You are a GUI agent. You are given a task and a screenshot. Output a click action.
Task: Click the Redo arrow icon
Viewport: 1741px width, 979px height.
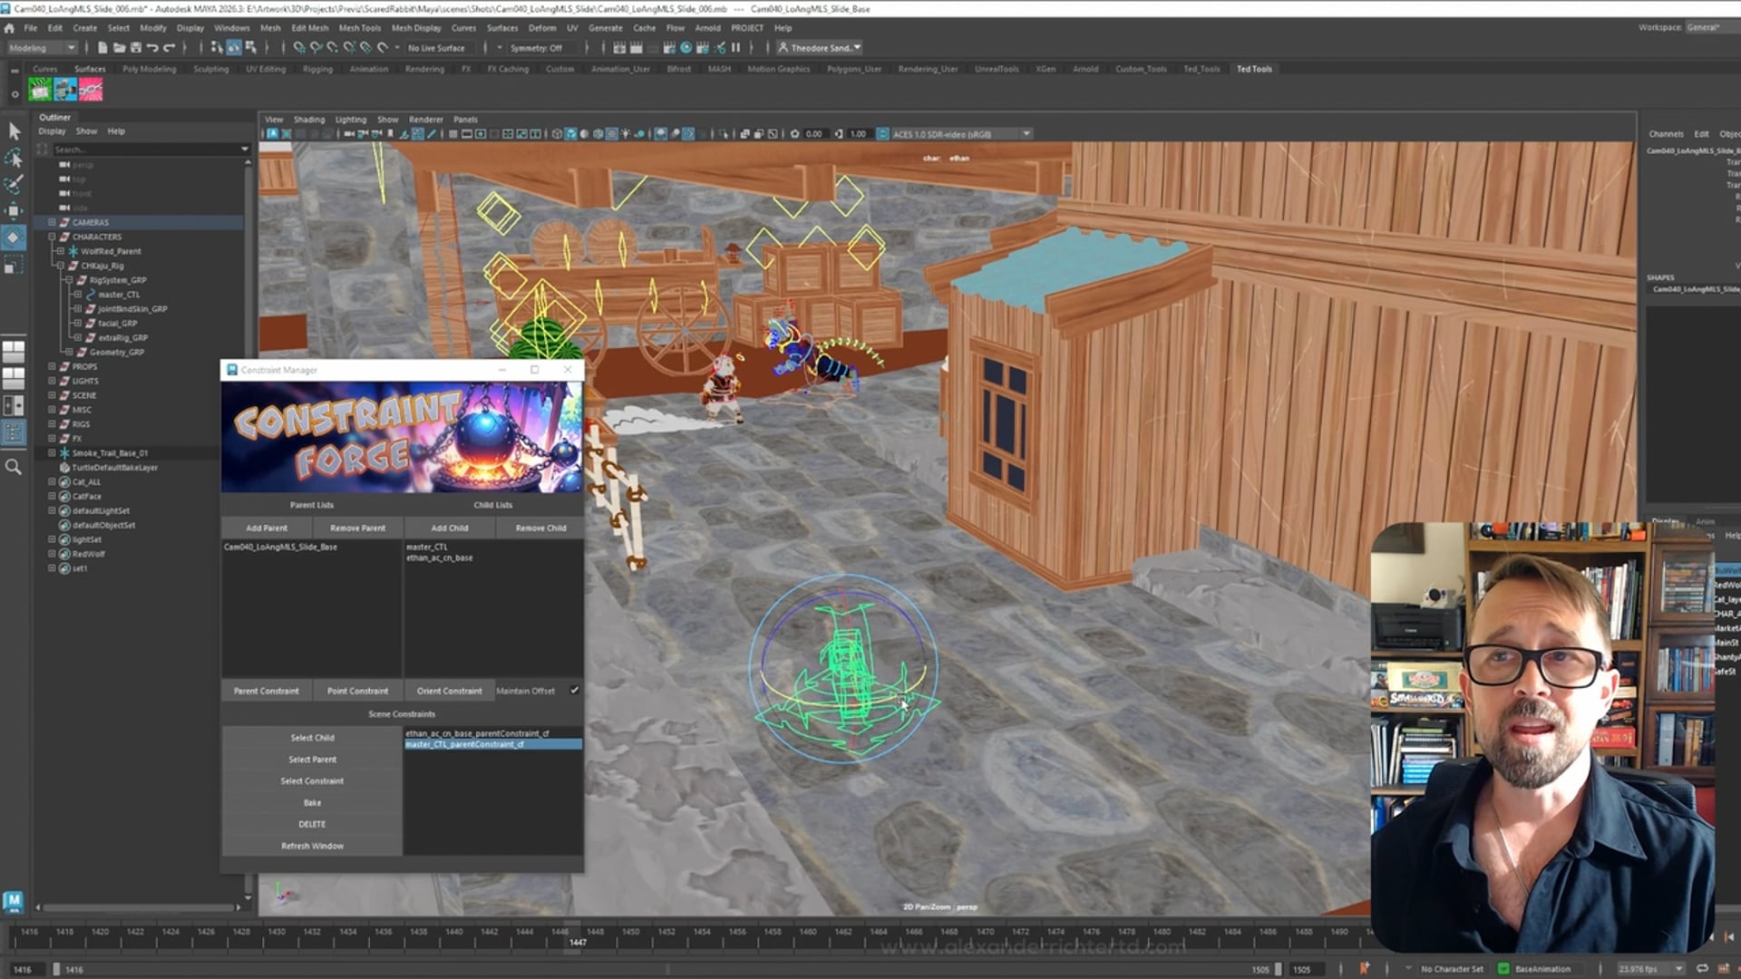coord(169,48)
